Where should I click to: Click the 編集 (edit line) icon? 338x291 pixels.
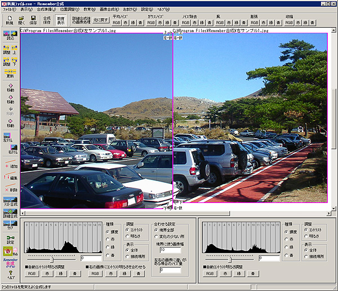coord(11,176)
